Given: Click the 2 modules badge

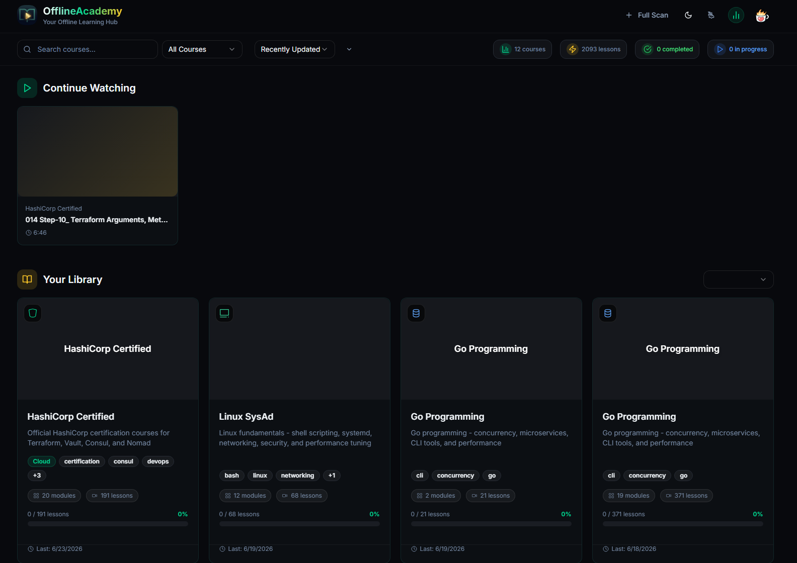Looking at the screenshot, I should [x=436, y=496].
